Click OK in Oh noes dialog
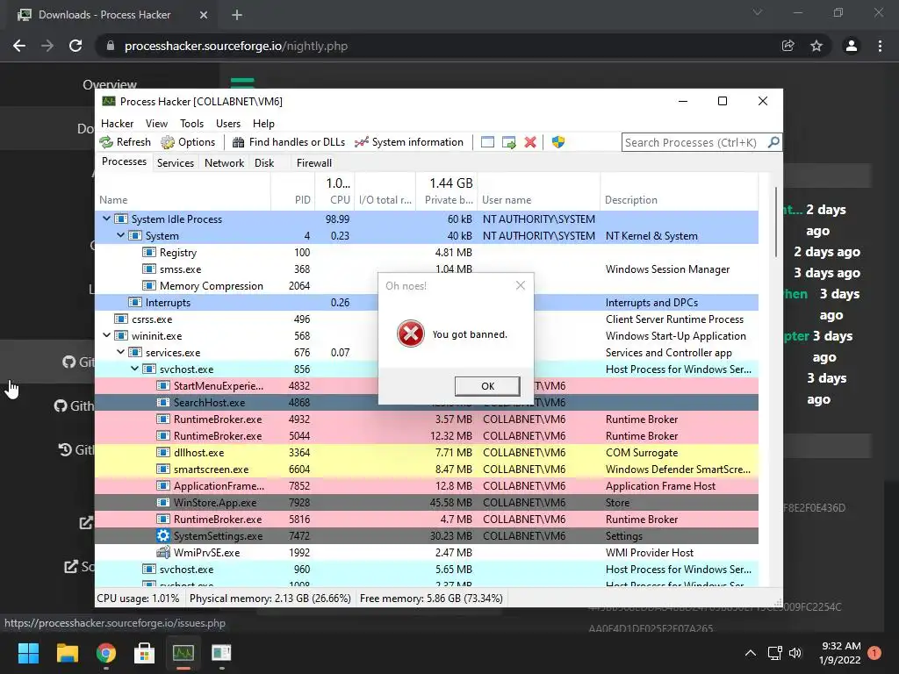 tap(487, 386)
